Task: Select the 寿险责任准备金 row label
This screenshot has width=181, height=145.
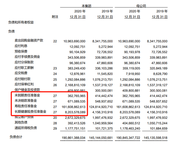Action: [x=26, y=106]
